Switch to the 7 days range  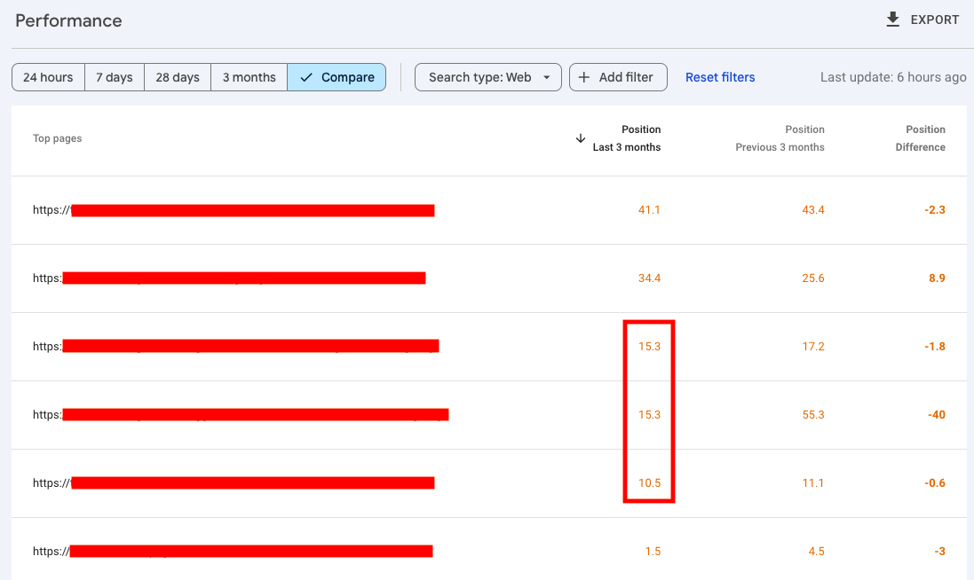114,77
